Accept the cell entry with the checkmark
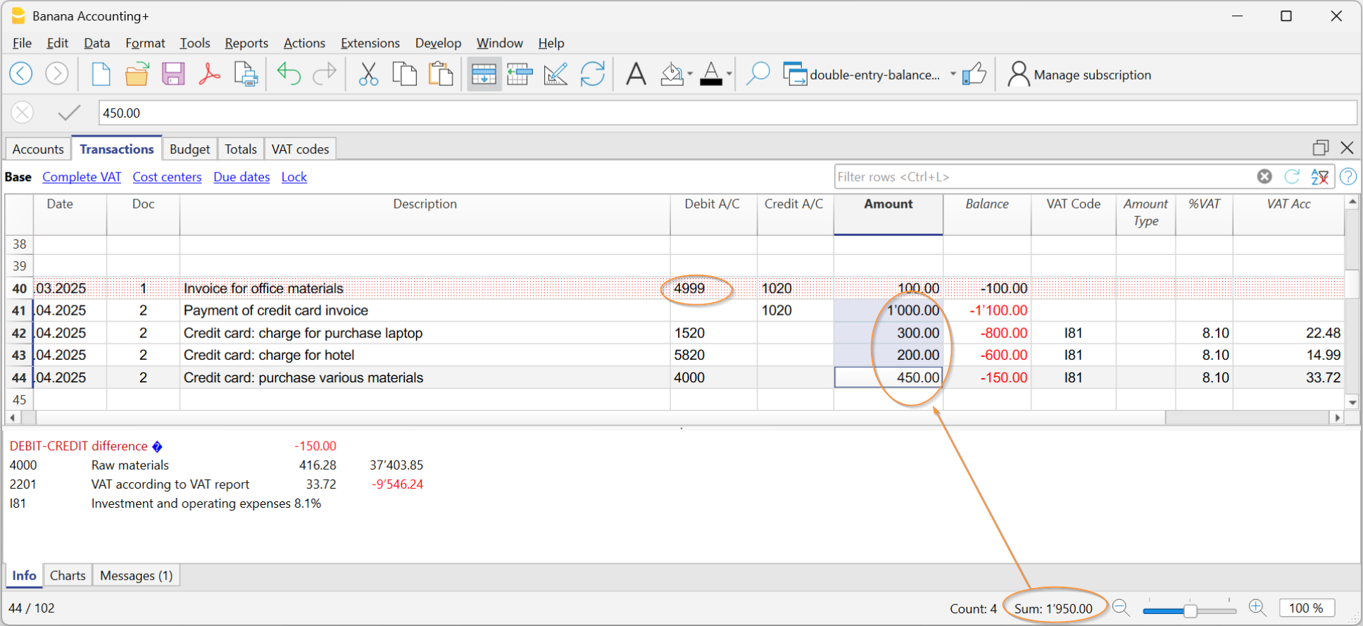The image size is (1363, 626). 69,113
